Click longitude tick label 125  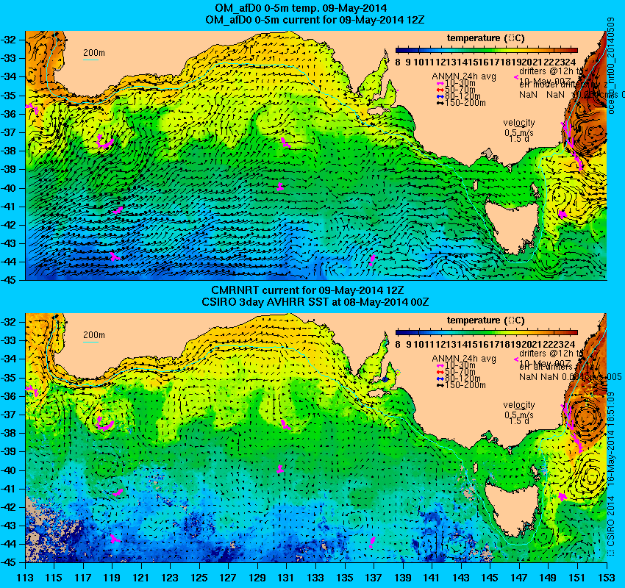(x=199, y=578)
